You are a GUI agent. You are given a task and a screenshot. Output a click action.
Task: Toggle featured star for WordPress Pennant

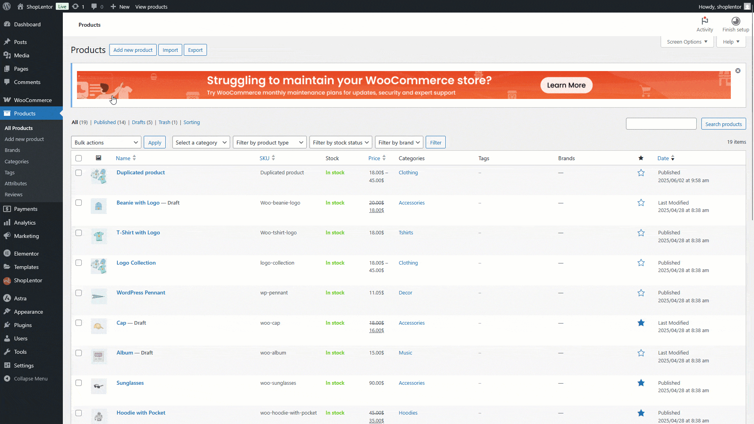tap(641, 293)
